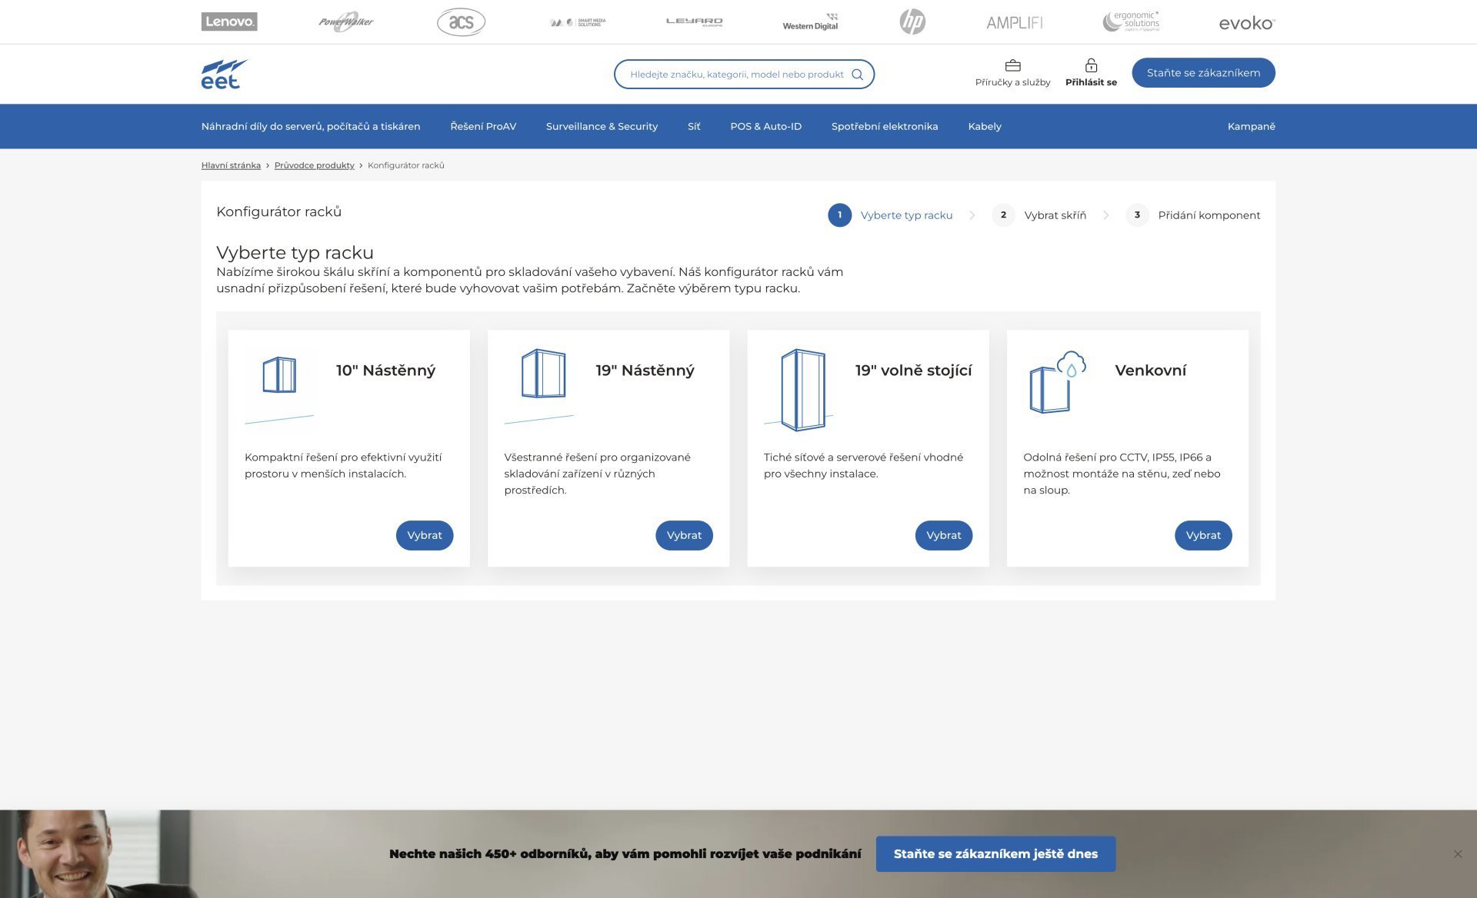
Task: Expand the POS & Auto-ID category
Action: tap(765, 126)
